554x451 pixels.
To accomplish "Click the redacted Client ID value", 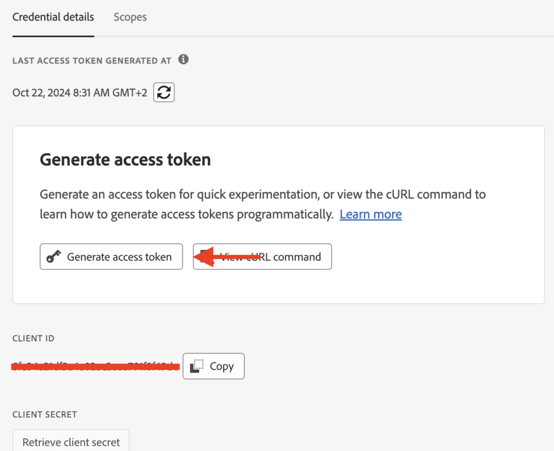I will (95, 366).
